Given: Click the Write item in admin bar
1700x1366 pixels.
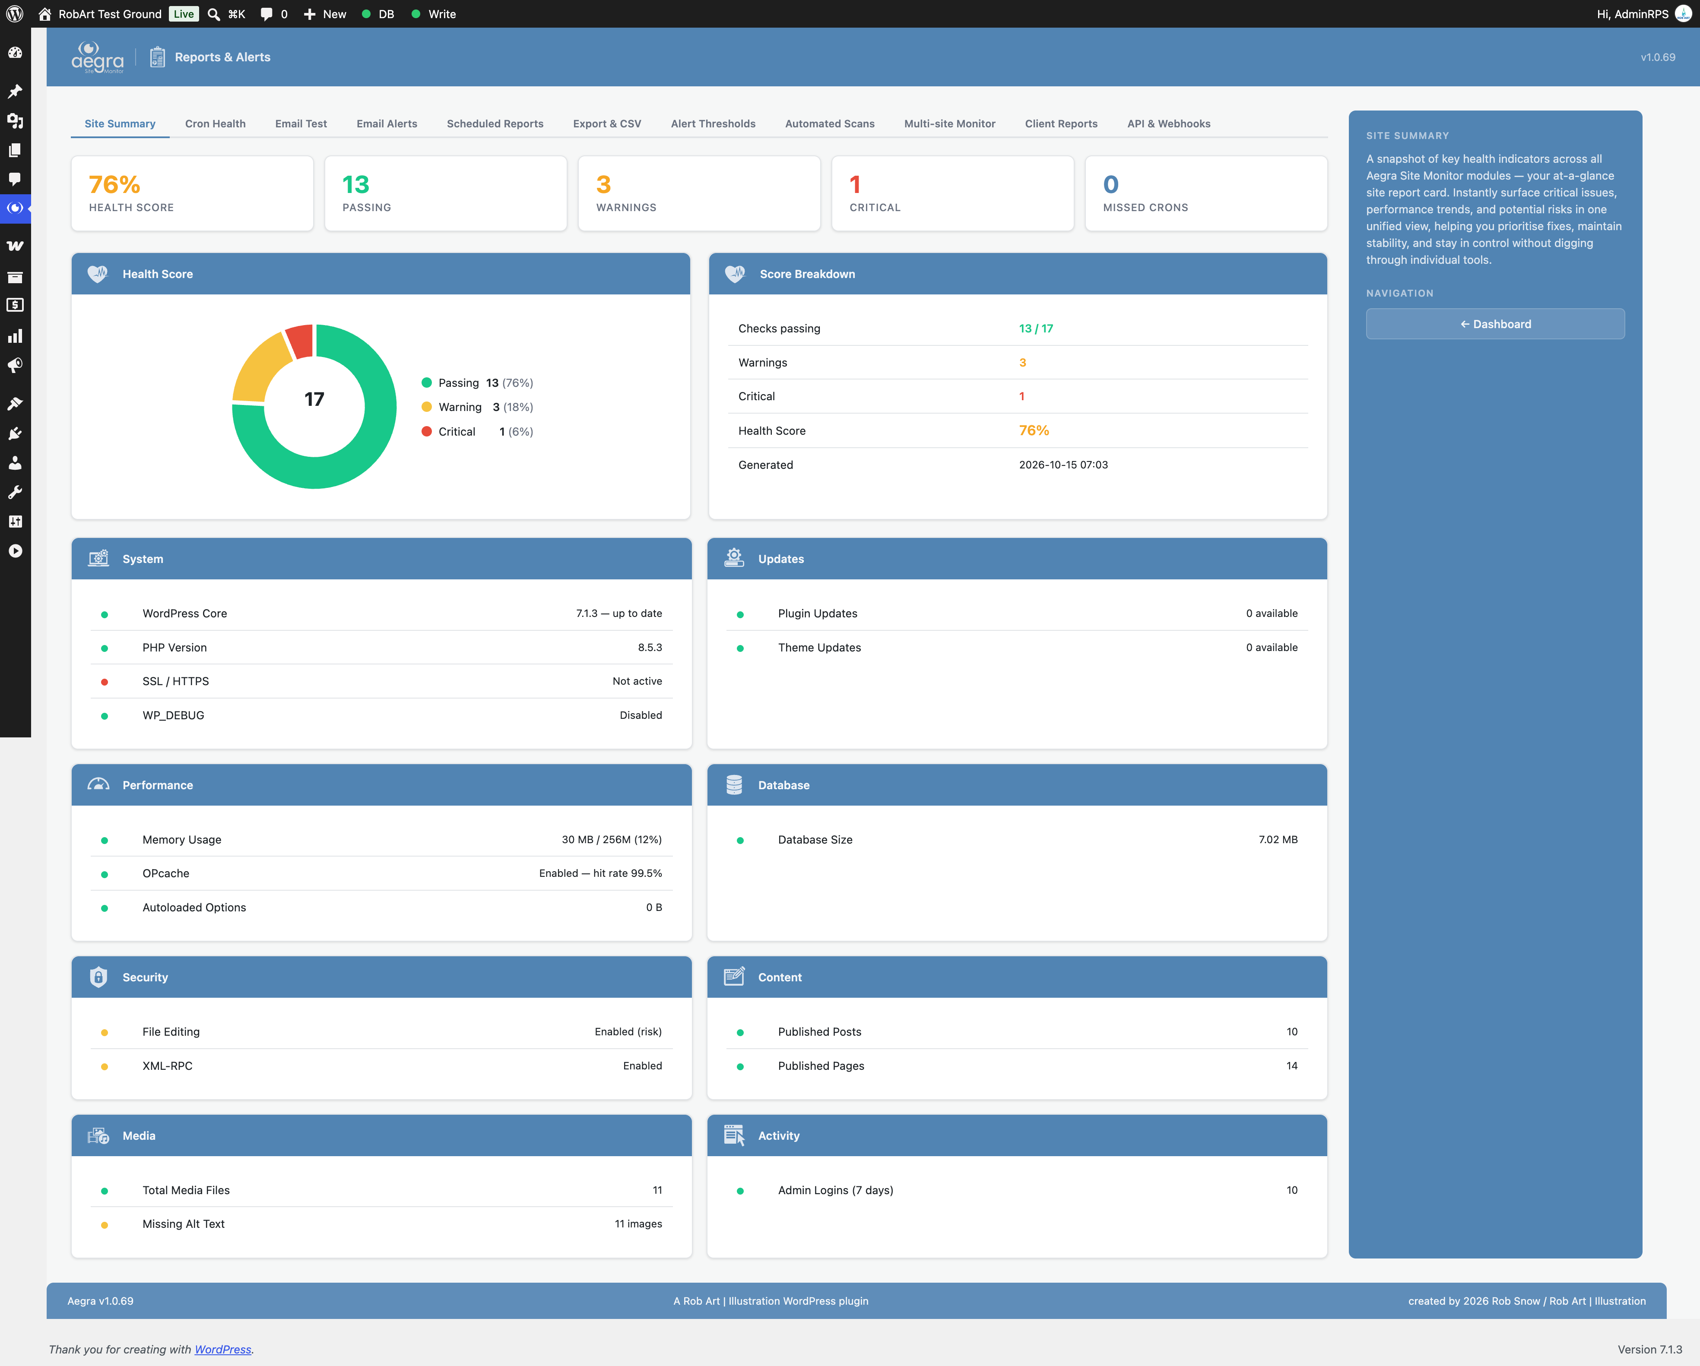Looking at the screenshot, I should tap(433, 14).
